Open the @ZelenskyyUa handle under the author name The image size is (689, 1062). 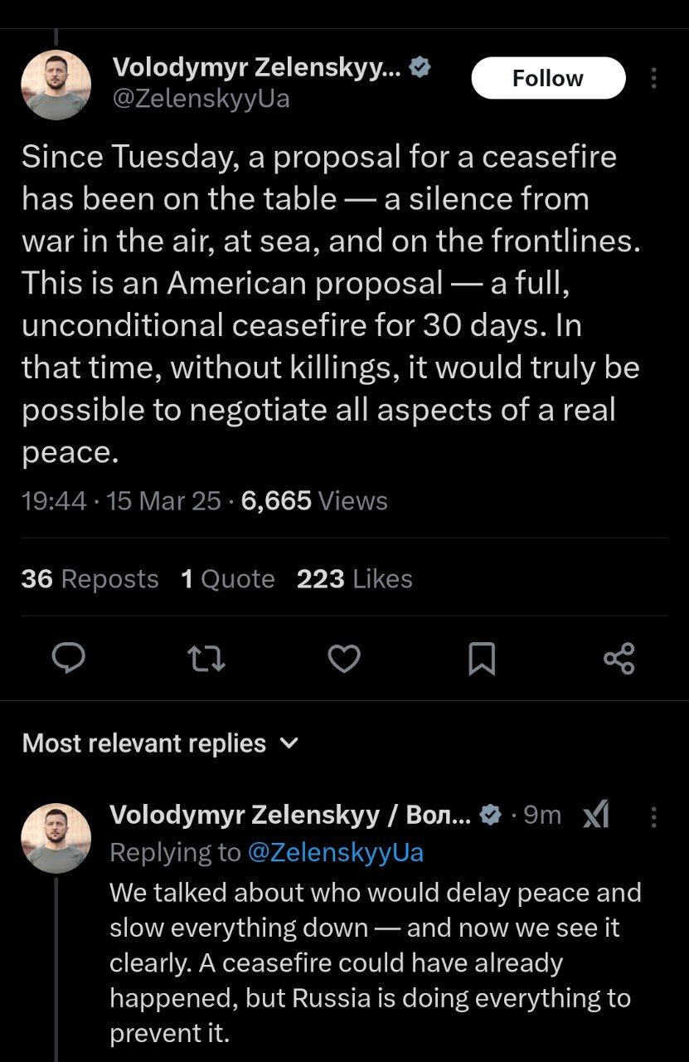[201, 100]
